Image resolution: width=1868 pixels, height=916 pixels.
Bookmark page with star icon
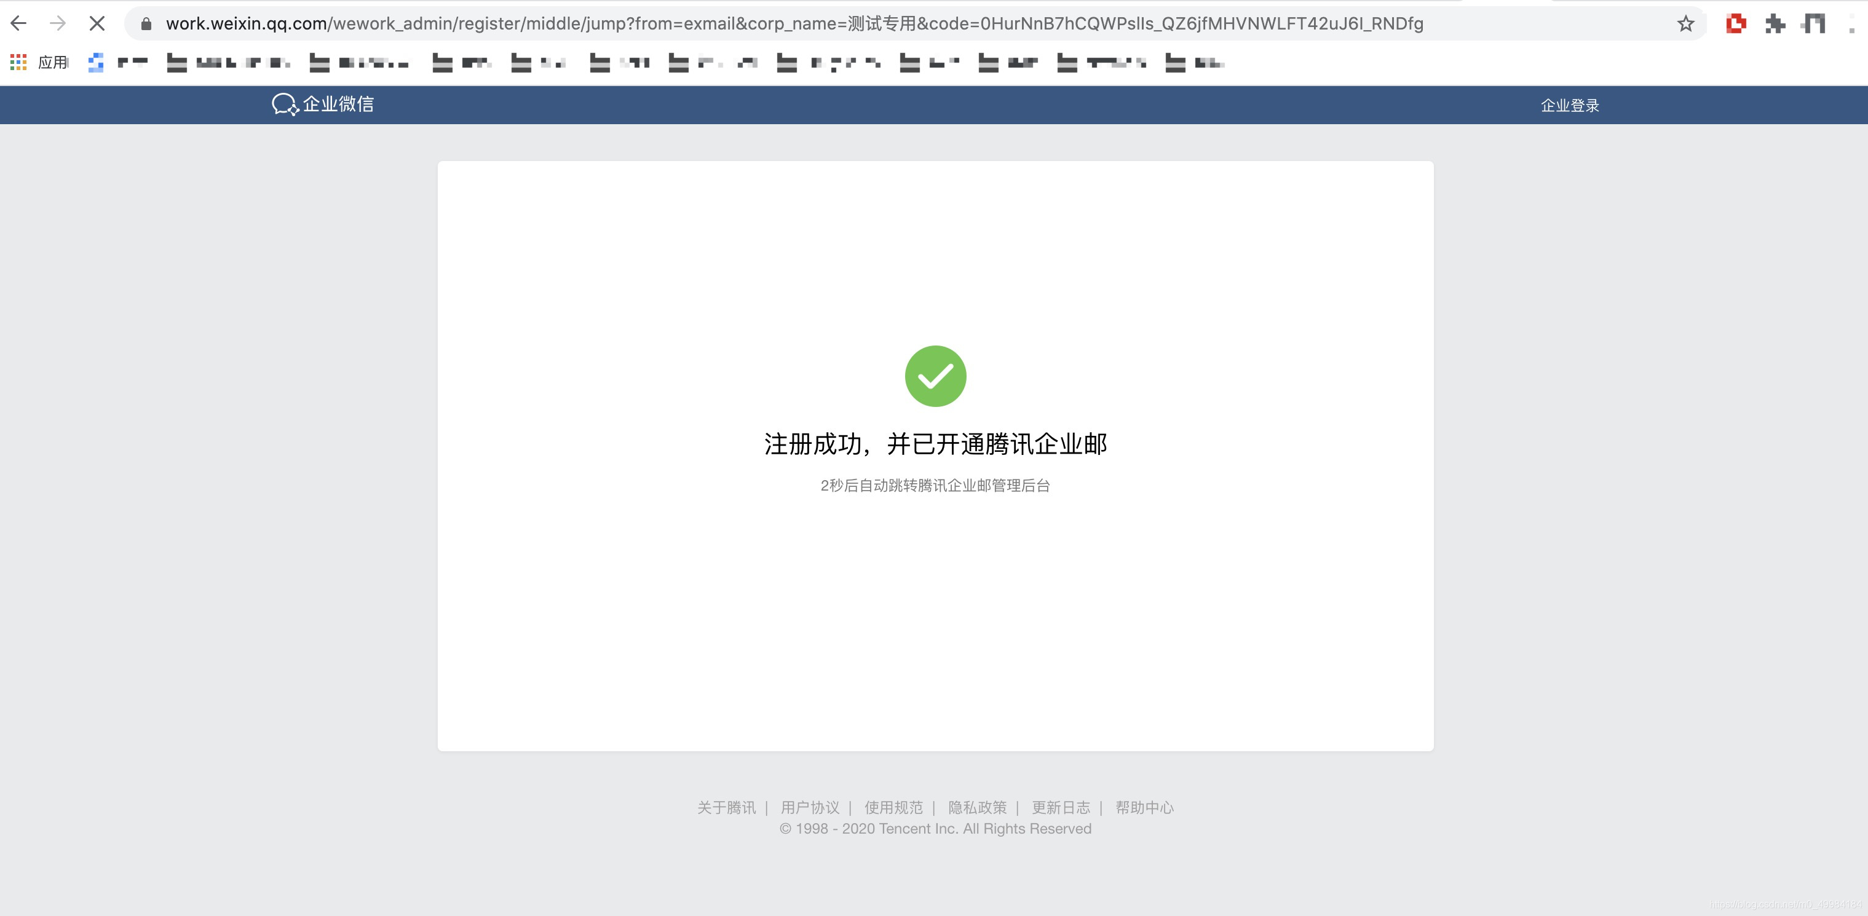tap(1685, 24)
